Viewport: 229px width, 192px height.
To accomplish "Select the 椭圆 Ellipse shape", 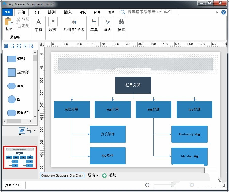I will point(15,86).
